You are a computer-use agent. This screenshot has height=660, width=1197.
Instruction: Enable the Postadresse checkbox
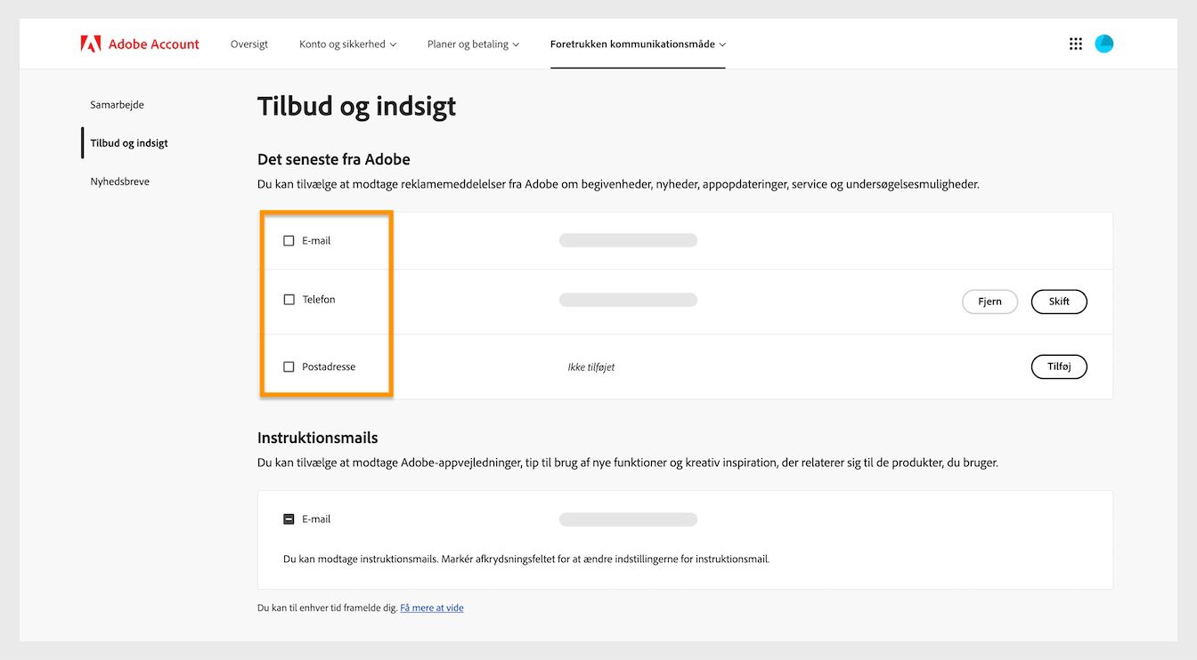[289, 366]
